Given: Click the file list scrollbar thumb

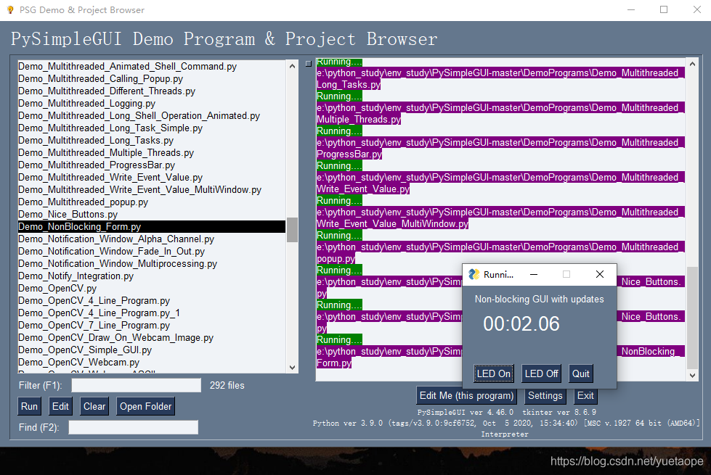Looking at the screenshot, I should click(293, 230).
